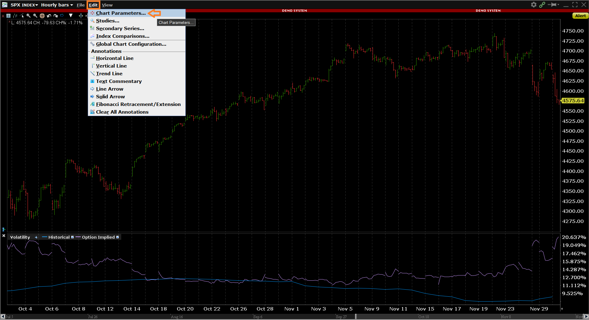Click the blue arrow toolbar icon
The height and width of the screenshot is (320, 589).
[62, 15]
